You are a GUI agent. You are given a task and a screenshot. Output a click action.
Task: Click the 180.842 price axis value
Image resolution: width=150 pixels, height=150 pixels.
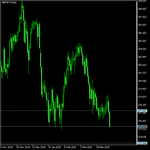pos(142,81)
